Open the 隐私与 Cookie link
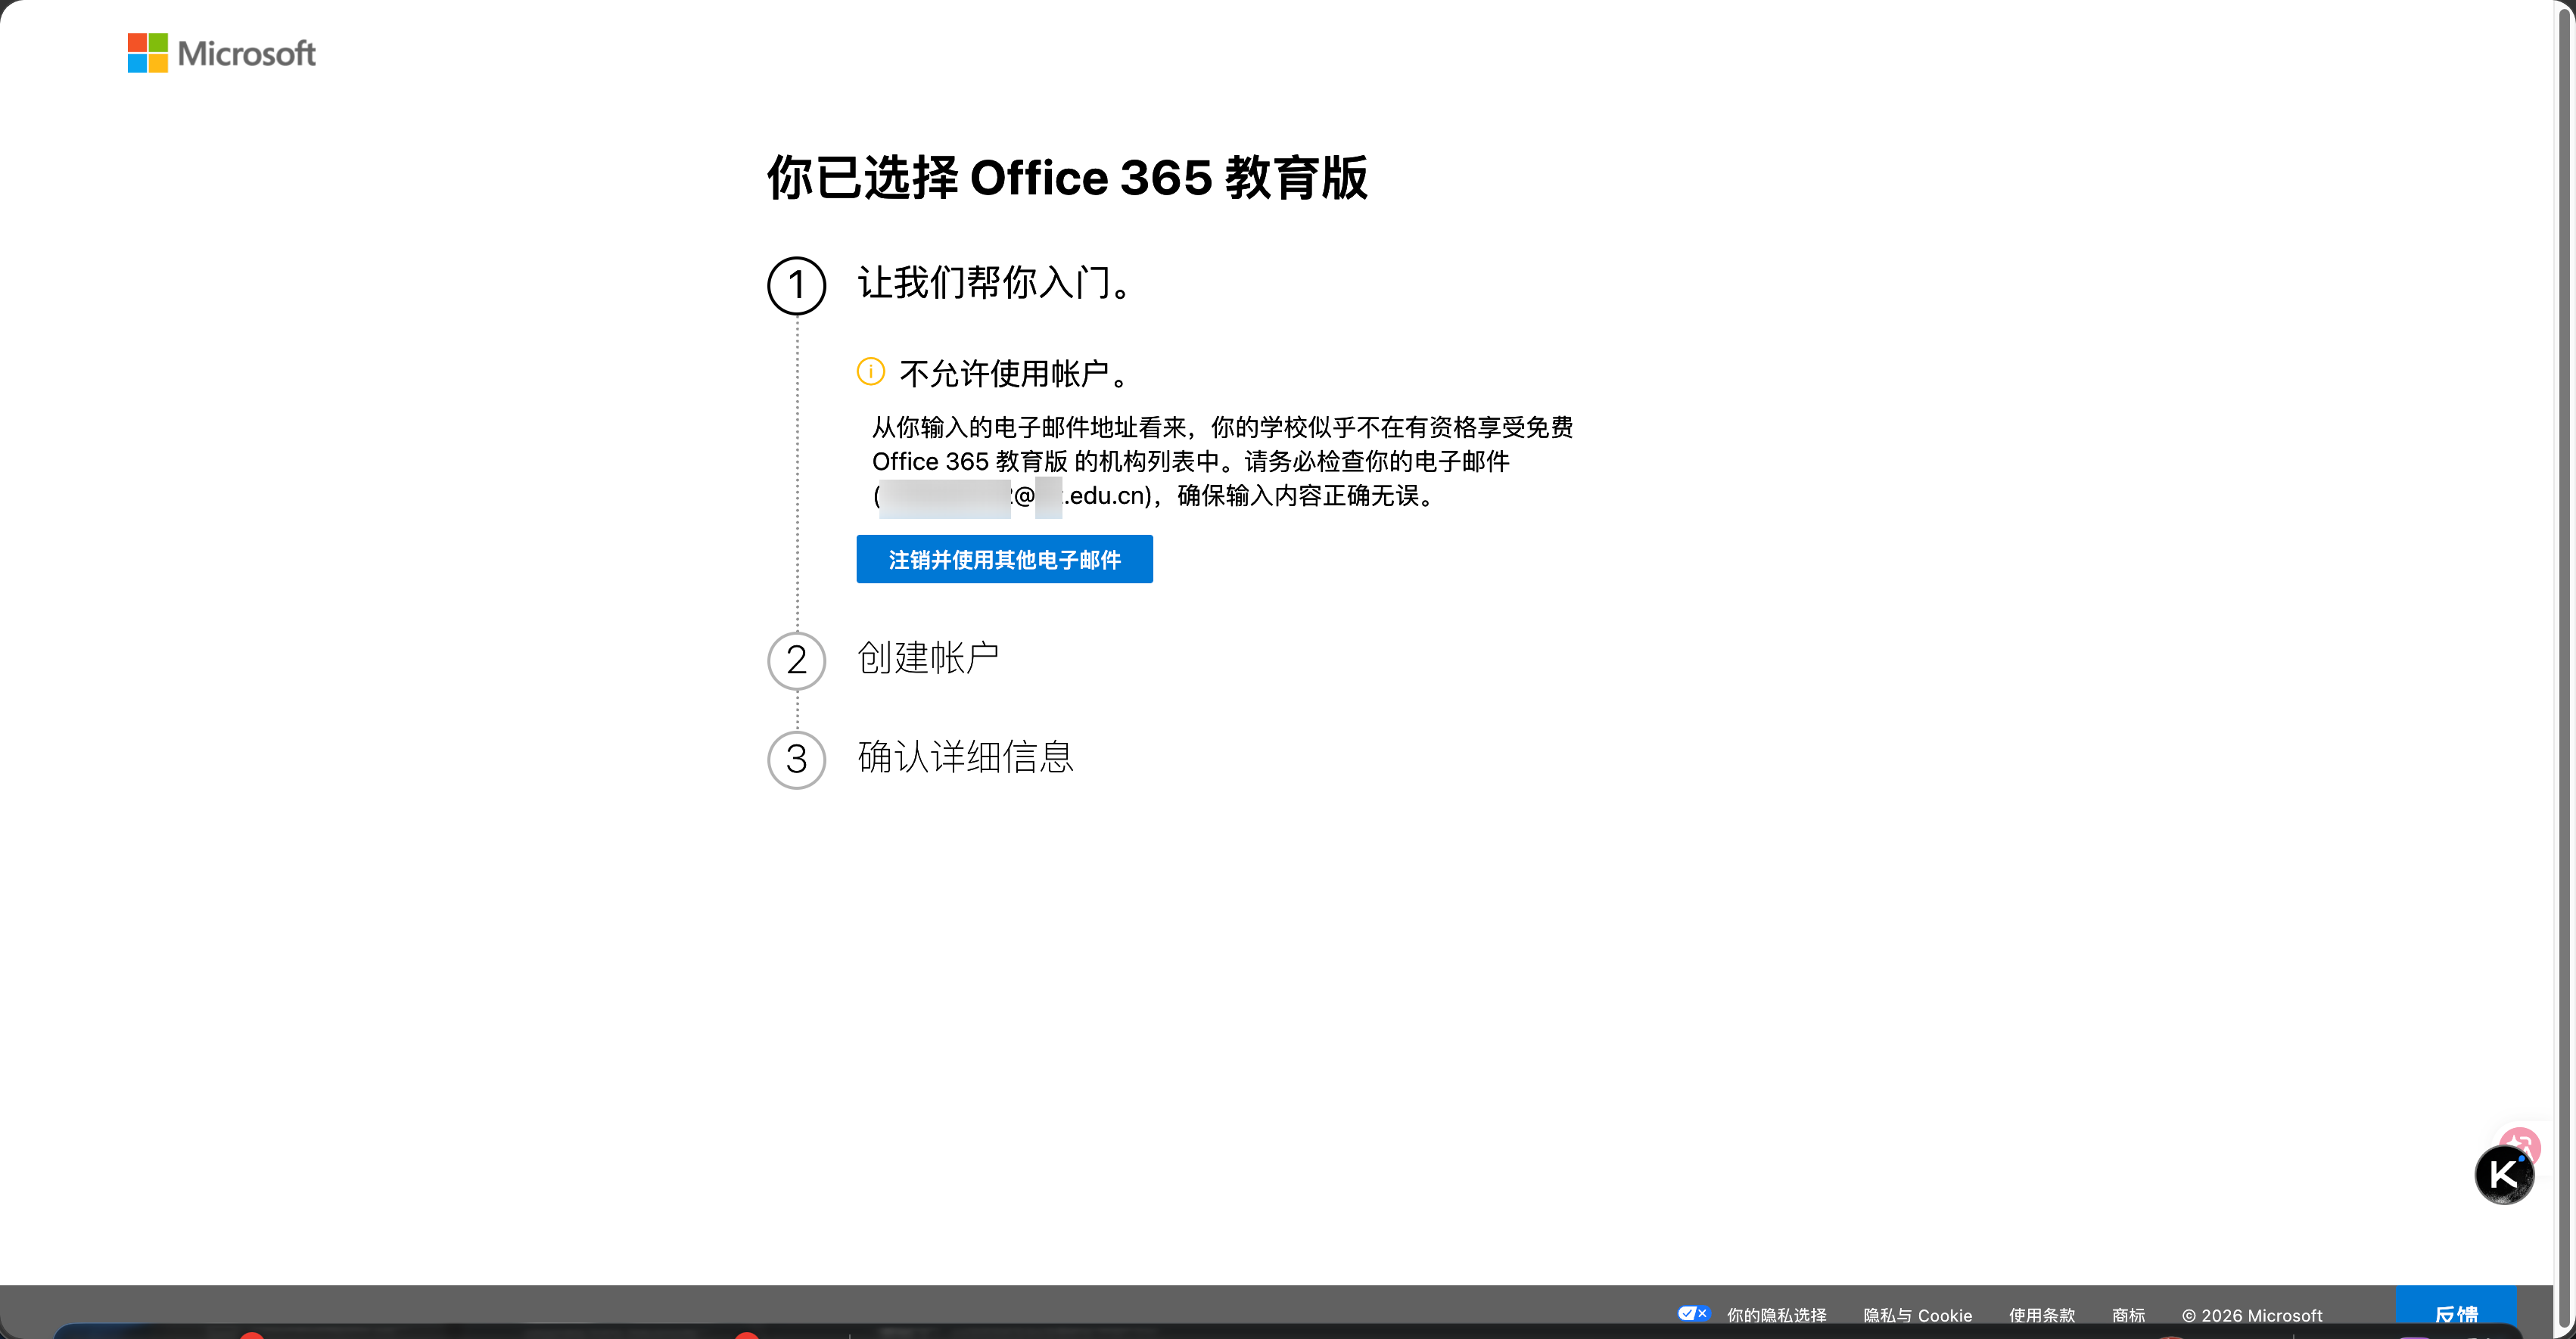2576x1339 pixels. coord(1917,1315)
